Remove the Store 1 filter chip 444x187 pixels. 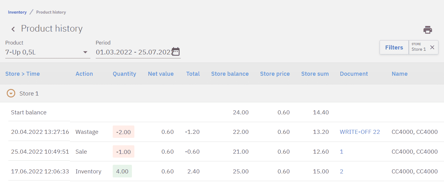pyautogui.click(x=432, y=47)
